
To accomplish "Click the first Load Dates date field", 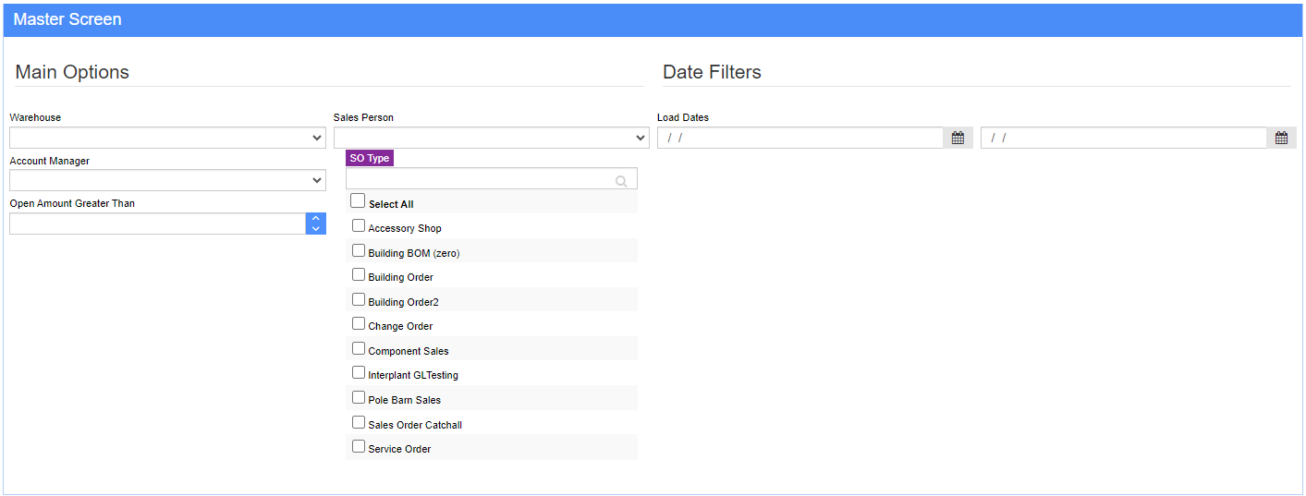I will [800, 138].
